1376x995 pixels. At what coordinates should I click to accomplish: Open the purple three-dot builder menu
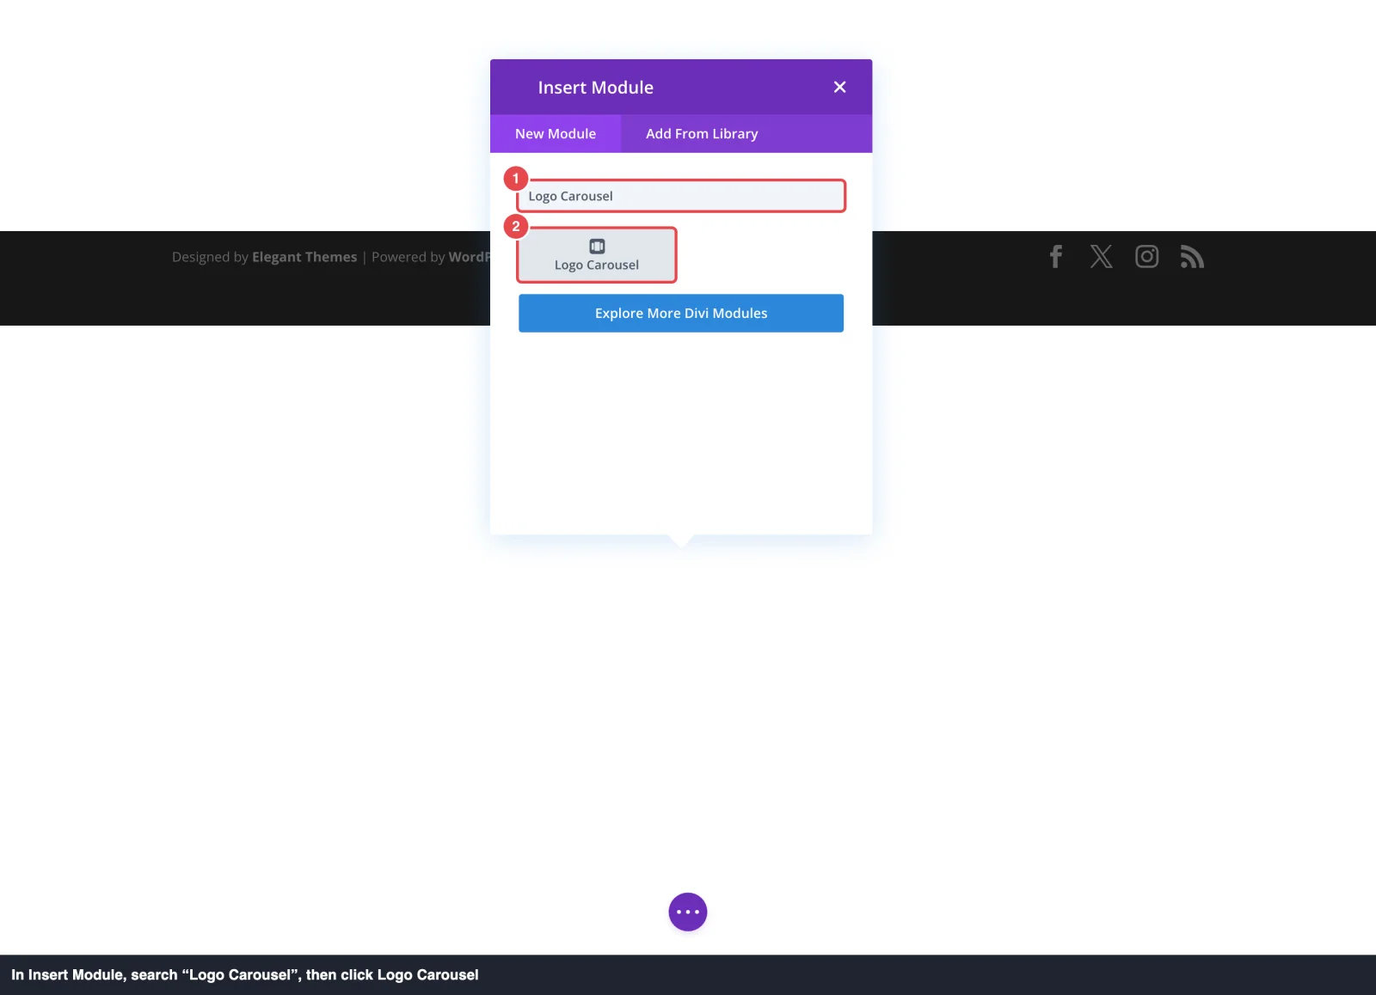[688, 912]
